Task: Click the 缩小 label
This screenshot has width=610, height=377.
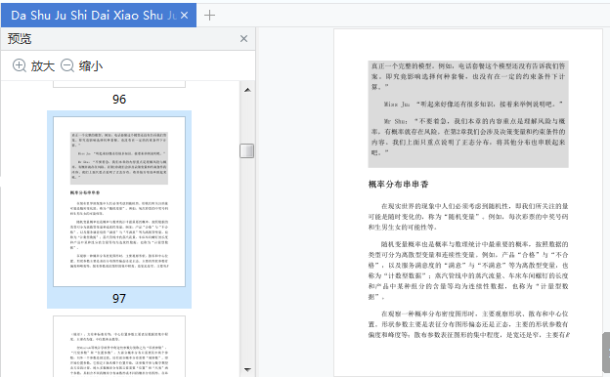Action: click(91, 66)
